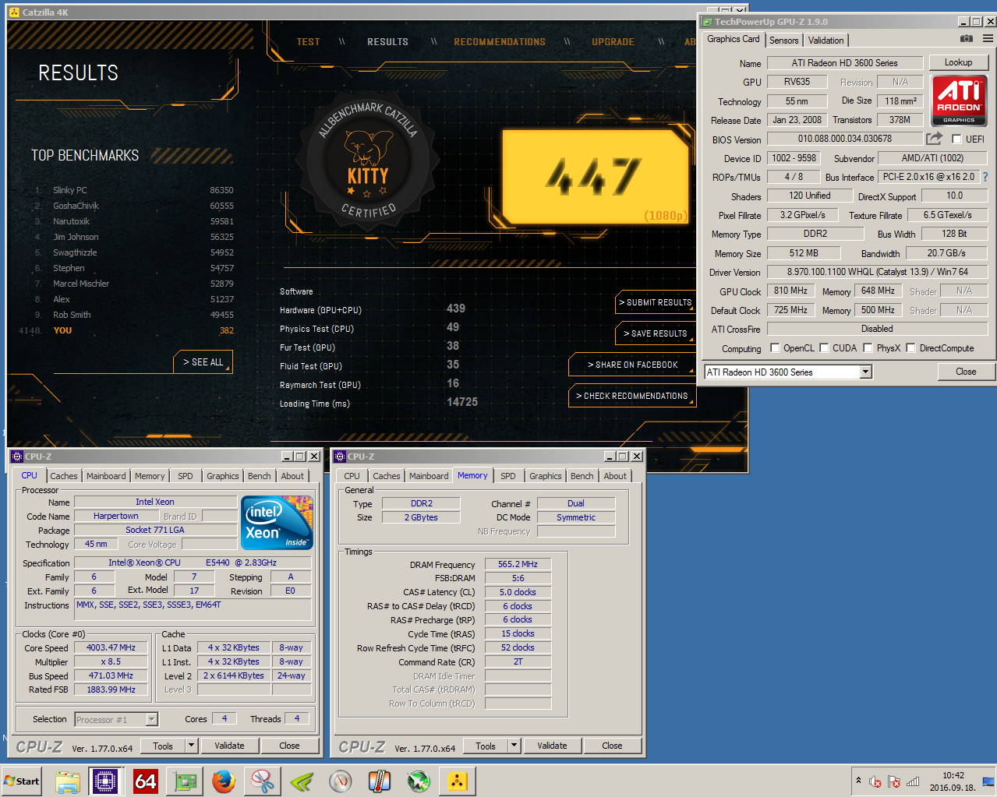
Task: Click the GPU-Z title bar app icon
Action: pyautogui.click(x=707, y=22)
